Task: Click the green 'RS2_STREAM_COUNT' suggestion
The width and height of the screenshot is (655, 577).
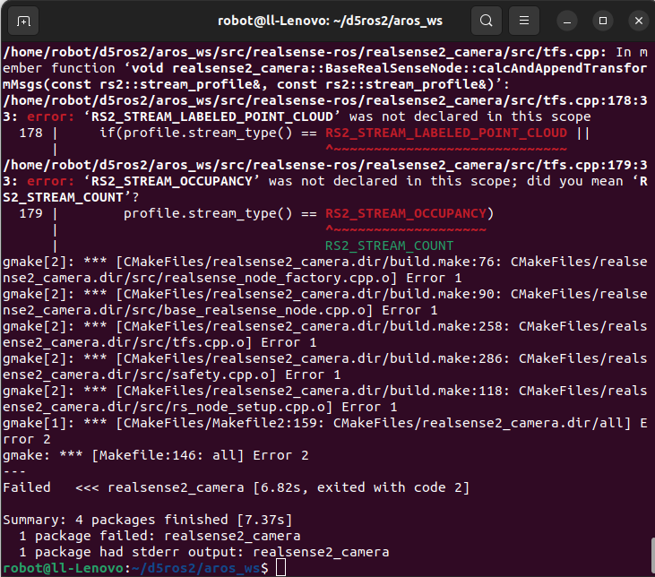Action: pos(389,245)
